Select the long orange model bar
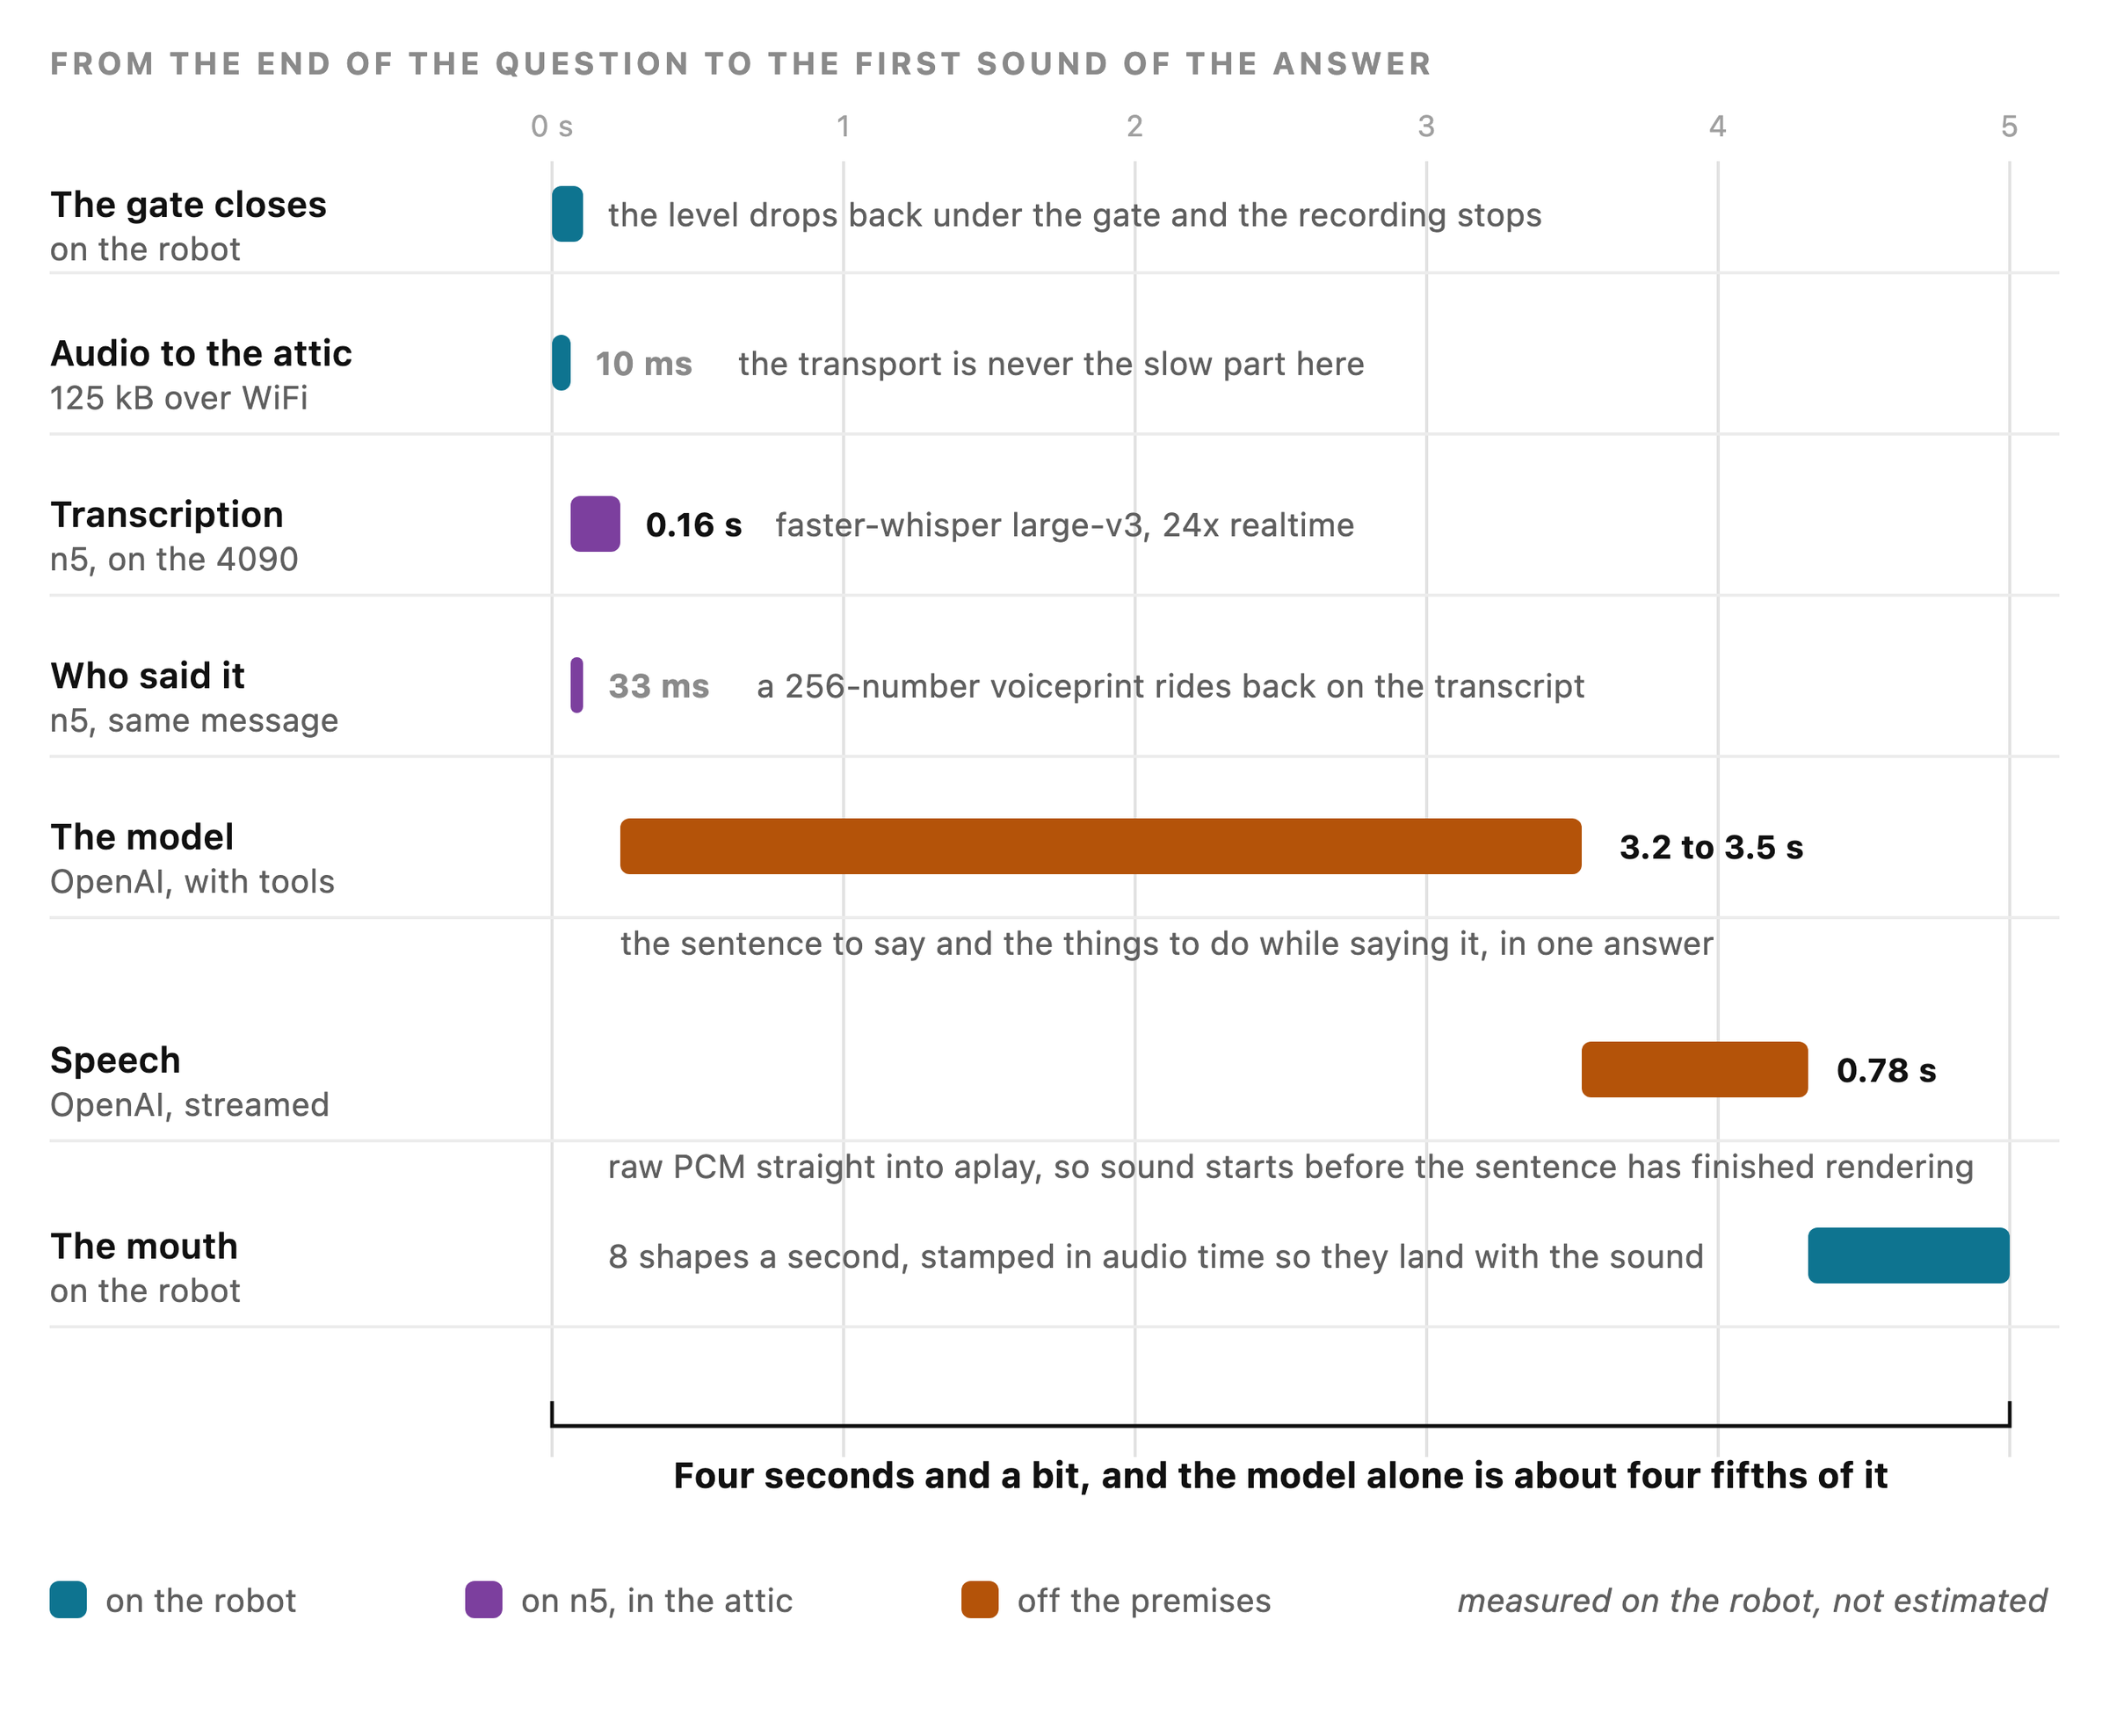 [1100, 846]
